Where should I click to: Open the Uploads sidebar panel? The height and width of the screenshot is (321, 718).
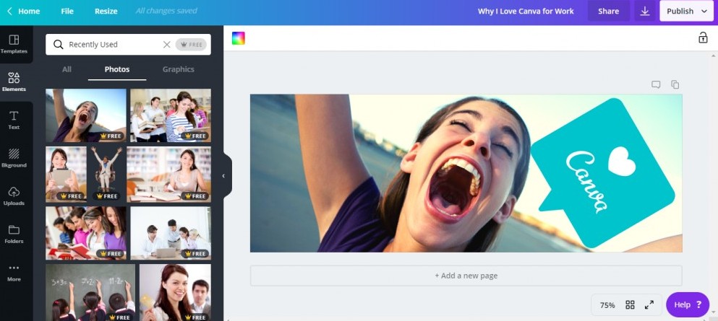click(14, 196)
